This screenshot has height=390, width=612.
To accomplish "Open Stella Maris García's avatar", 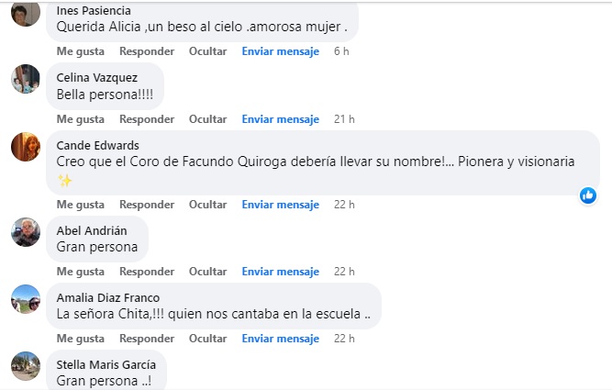I will pos(26,366).
